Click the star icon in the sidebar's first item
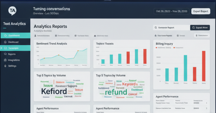The width and height of the screenshot is (216, 113). tap(5, 35)
